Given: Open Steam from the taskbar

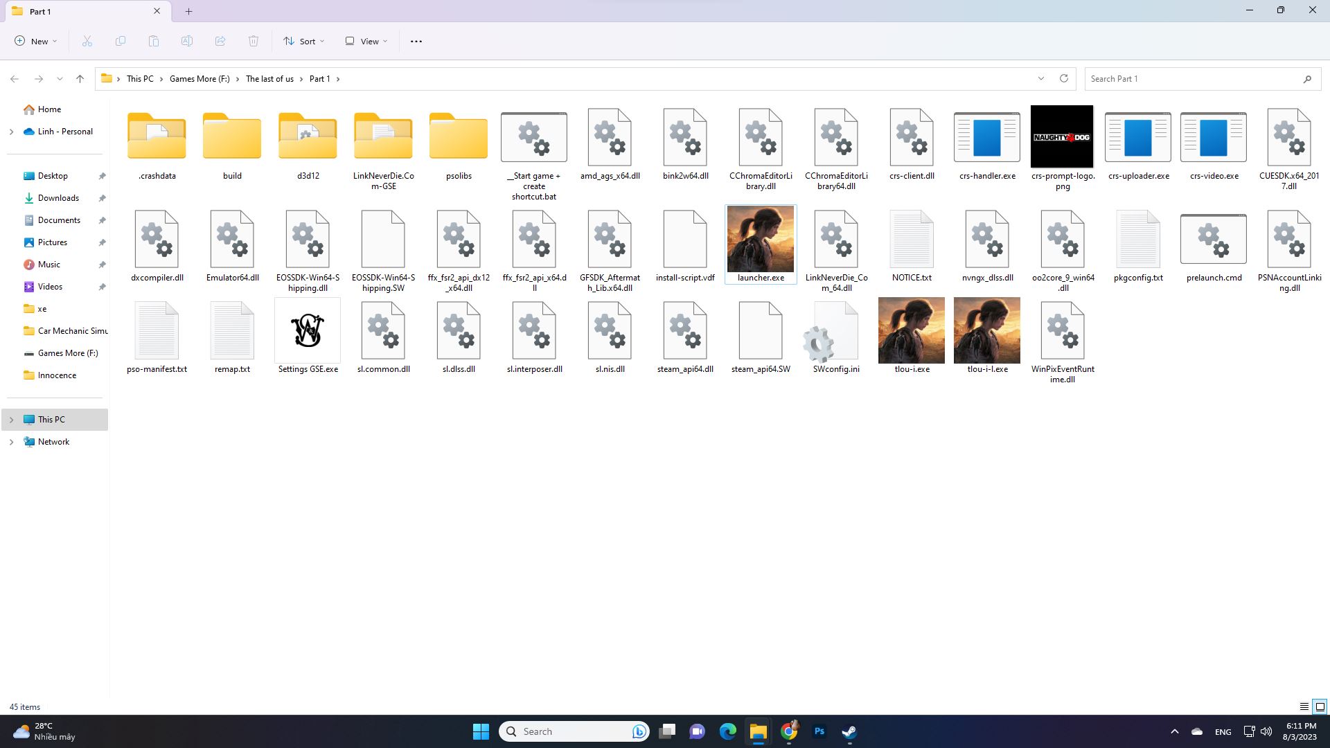Looking at the screenshot, I should tap(849, 731).
